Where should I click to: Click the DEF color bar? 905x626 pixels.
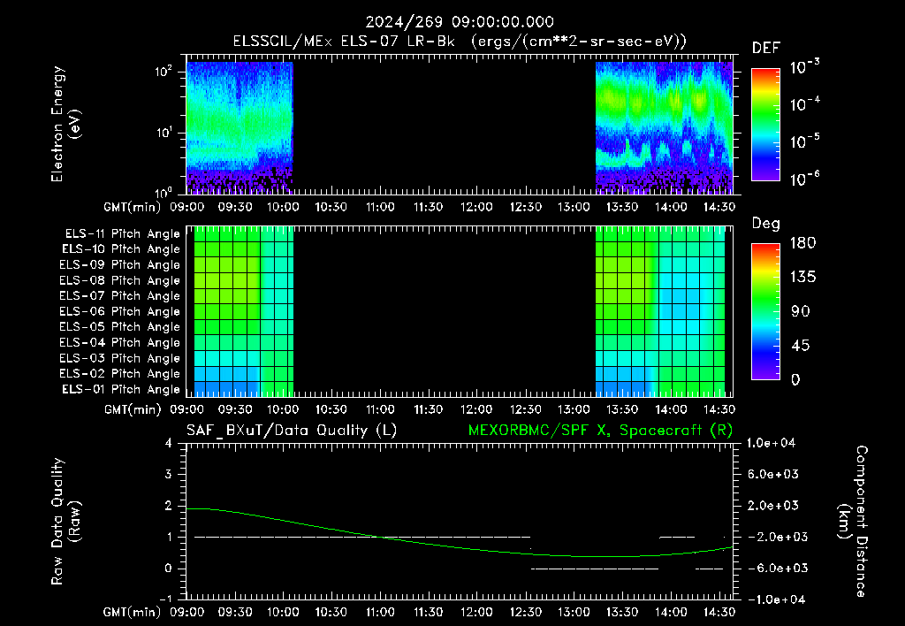(765, 125)
